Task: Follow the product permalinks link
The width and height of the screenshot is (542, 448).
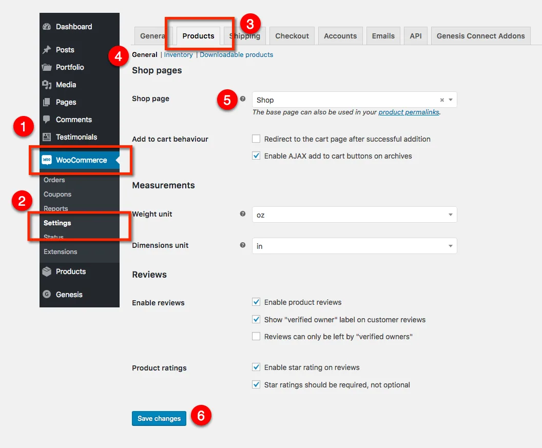Action: tap(409, 112)
